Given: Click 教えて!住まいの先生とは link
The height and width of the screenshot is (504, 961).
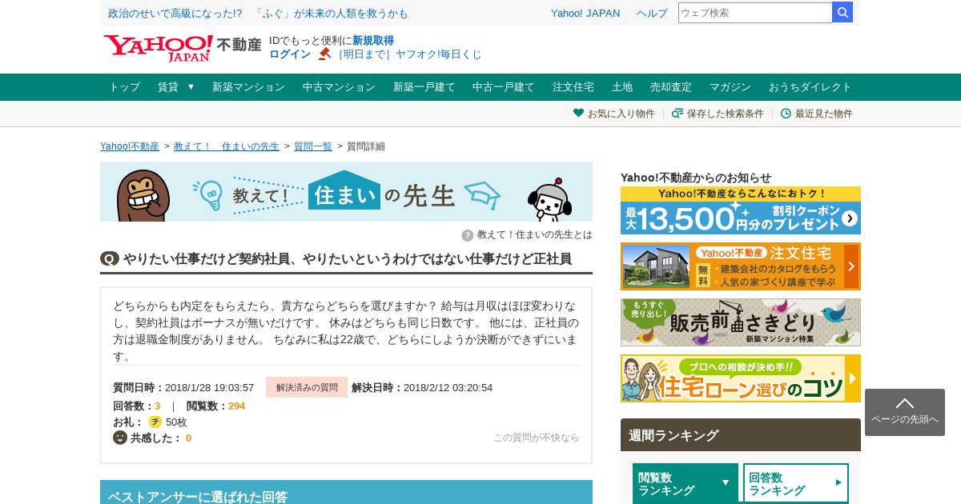Looking at the screenshot, I should pyautogui.click(x=535, y=234).
